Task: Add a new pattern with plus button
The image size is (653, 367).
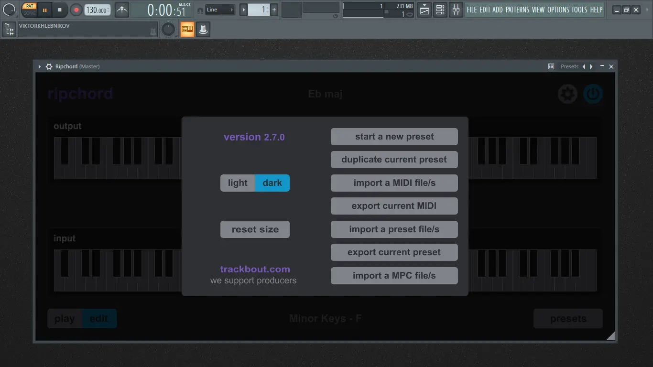Action: tap(274, 10)
